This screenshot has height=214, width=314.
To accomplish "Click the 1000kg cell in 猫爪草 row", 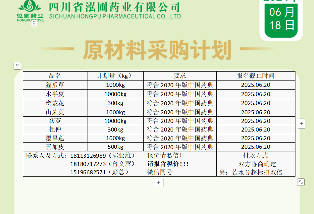I will click(115, 85).
